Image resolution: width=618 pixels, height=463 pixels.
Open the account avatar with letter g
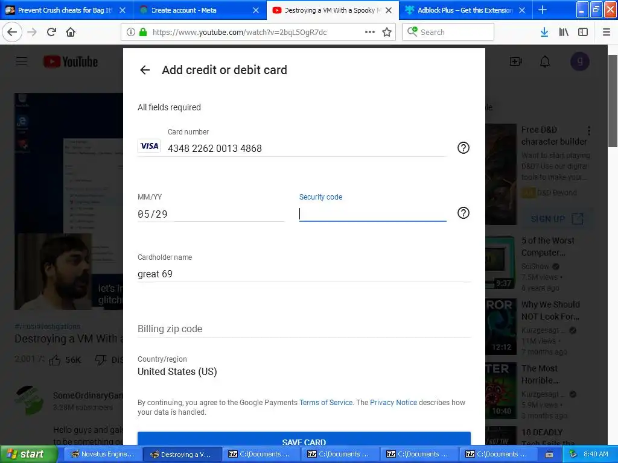580,61
